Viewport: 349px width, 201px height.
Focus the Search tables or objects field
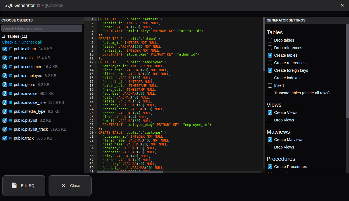click(x=42, y=28)
